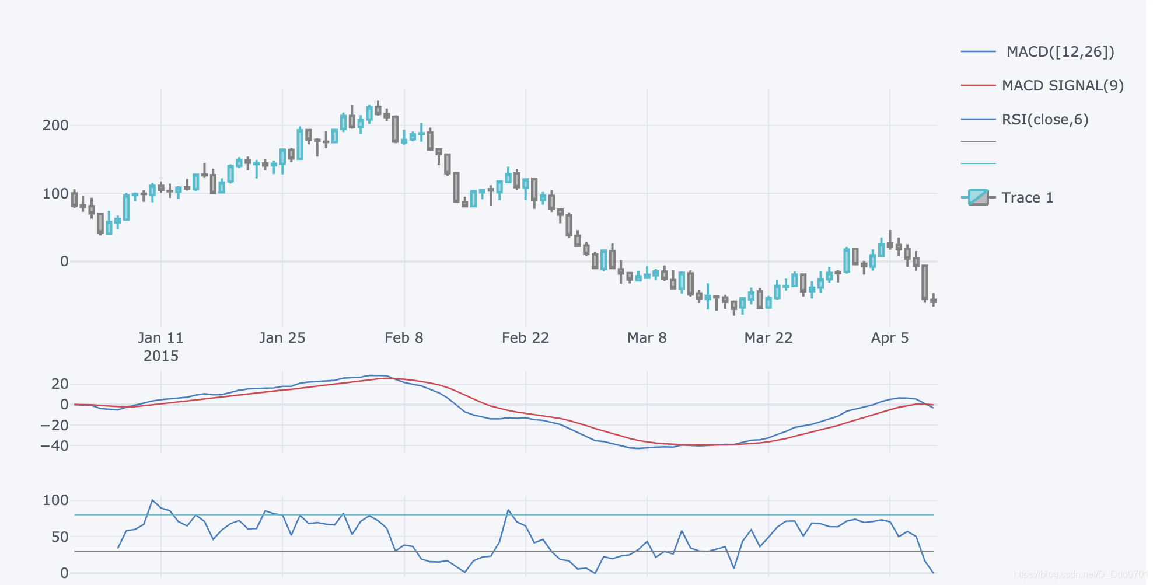Click the unlabeled gray line legend entry
Image resolution: width=1153 pixels, height=585 pixels.
click(979, 141)
